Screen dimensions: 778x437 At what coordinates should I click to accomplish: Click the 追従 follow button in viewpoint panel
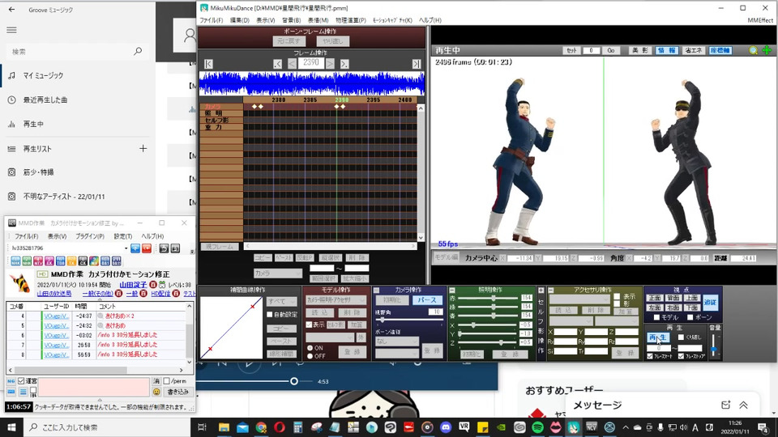[x=710, y=302]
